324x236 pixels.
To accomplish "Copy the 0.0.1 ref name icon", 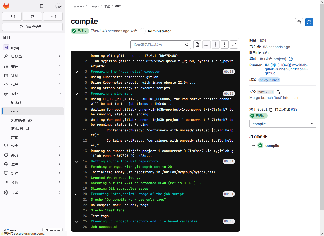I will pos(271,110).
